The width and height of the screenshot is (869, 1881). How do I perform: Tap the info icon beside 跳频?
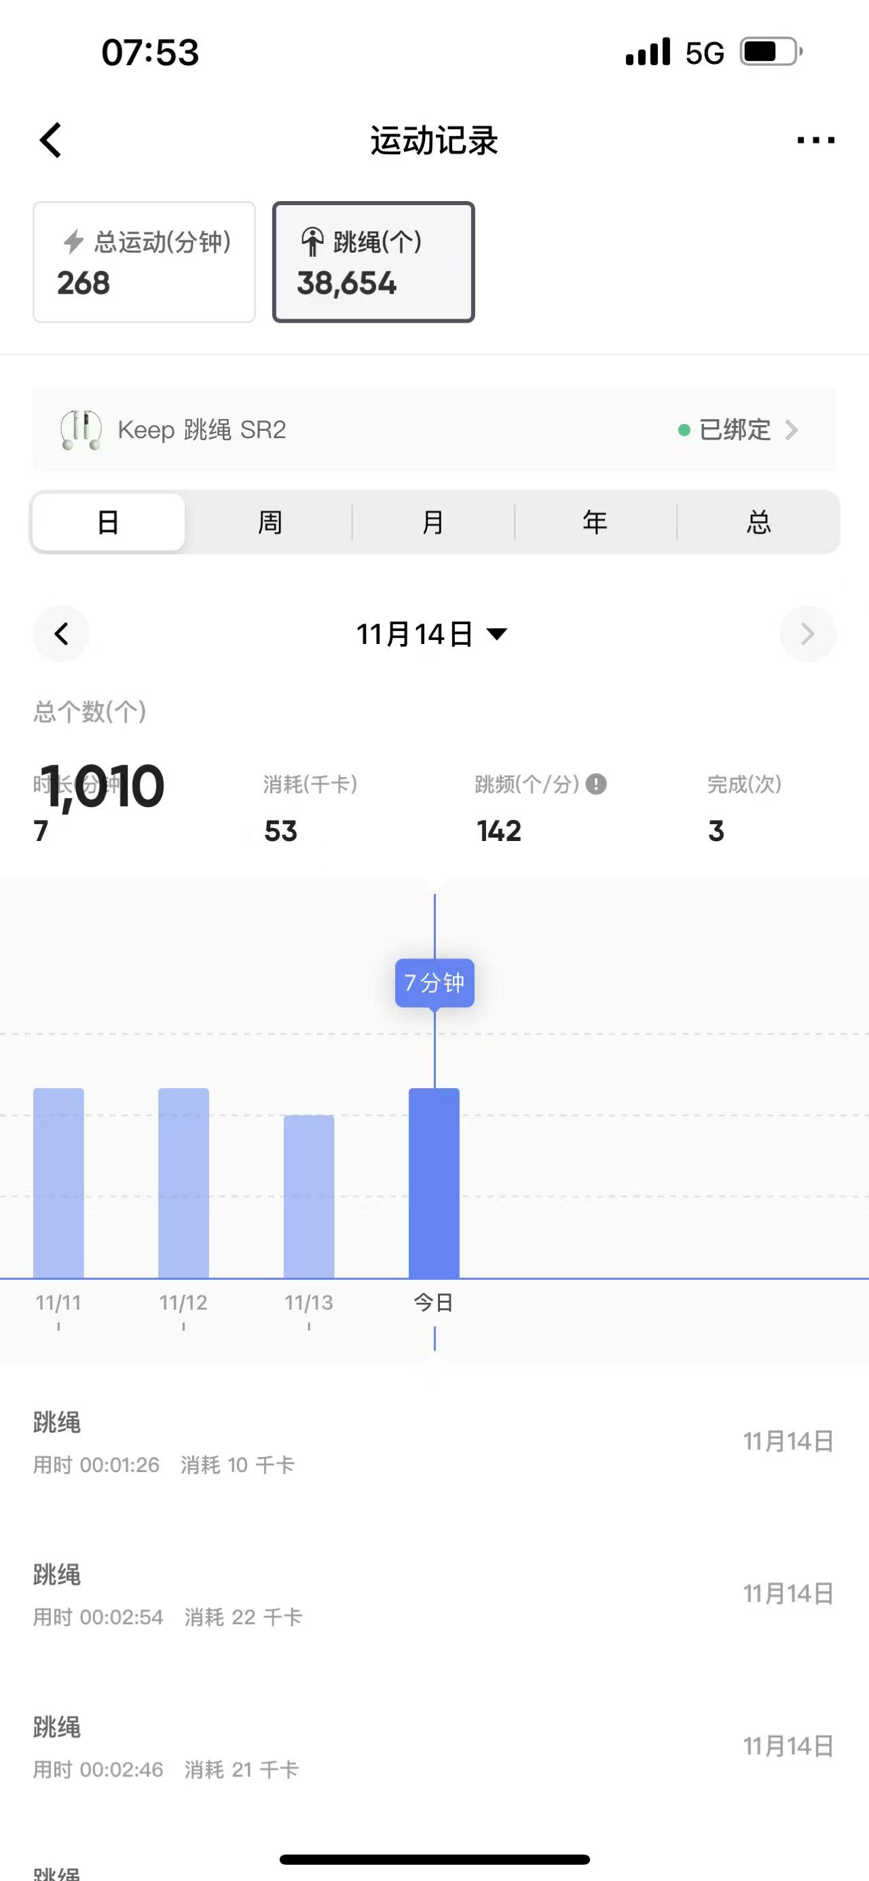pyautogui.click(x=596, y=784)
